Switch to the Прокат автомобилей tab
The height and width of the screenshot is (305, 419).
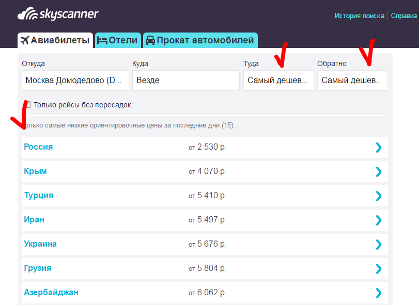[x=200, y=40]
